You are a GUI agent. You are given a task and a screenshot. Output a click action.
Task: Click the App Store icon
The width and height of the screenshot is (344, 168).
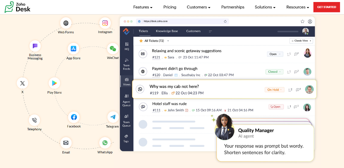tap(73, 48)
